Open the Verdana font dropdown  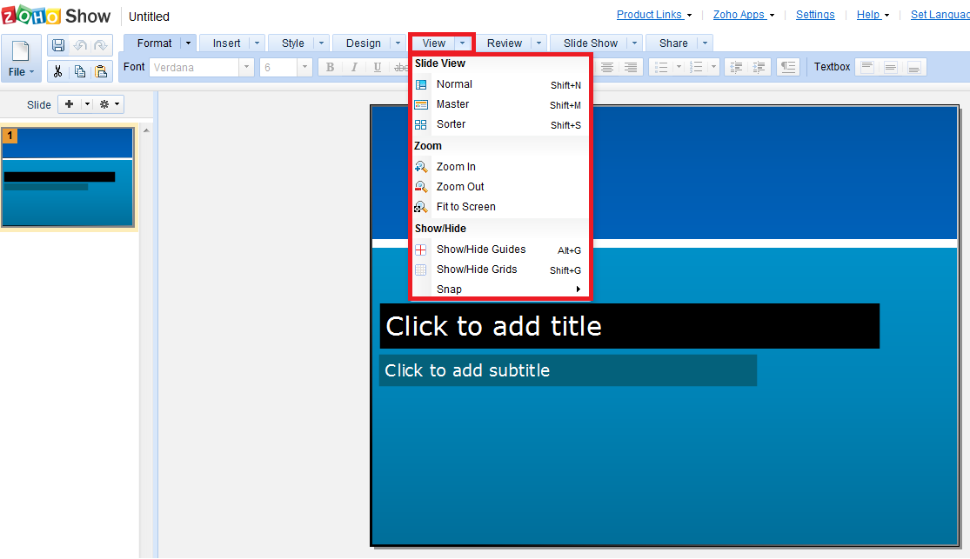coord(246,67)
